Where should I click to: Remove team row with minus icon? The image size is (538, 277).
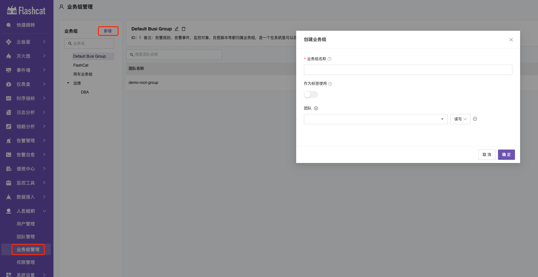pyautogui.click(x=475, y=119)
